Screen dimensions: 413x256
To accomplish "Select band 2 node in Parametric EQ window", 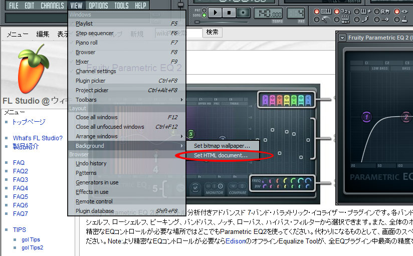I will pyautogui.click(x=406, y=117).
